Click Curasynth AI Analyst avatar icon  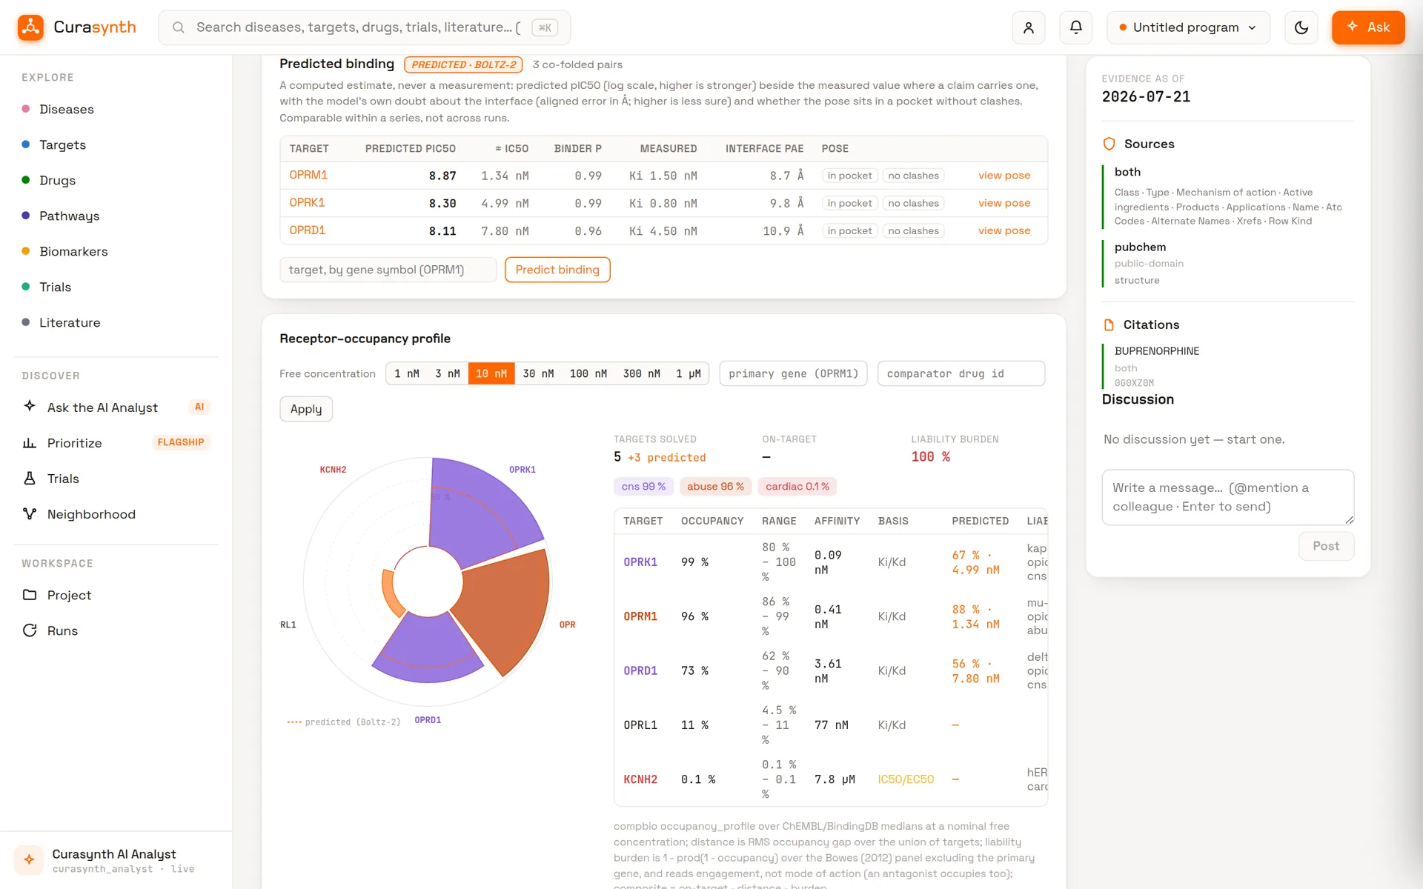coord(29,860)
